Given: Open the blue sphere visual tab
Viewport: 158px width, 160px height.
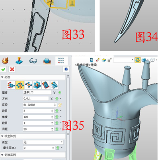Looking at the screenshot, I should click(47, 61).
